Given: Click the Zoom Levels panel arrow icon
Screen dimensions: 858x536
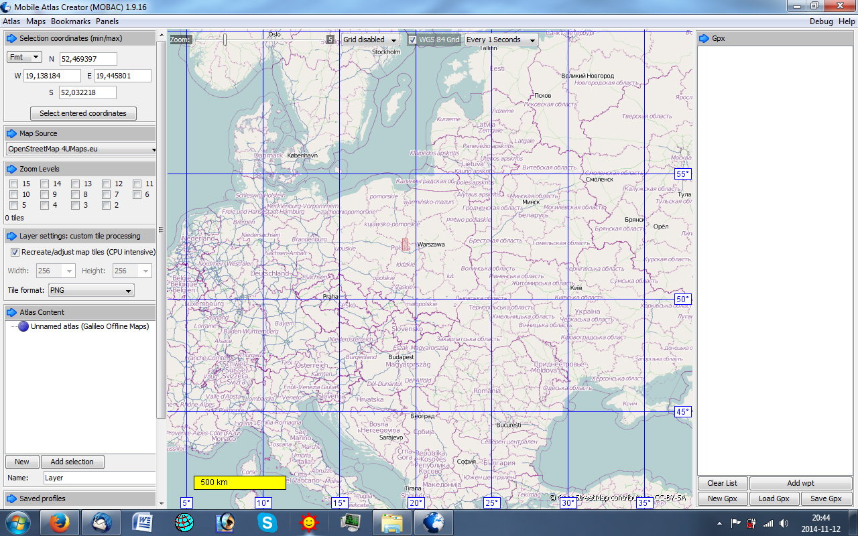Looking at the screenshot, I should pyautogui.click(x=11, y=169).
